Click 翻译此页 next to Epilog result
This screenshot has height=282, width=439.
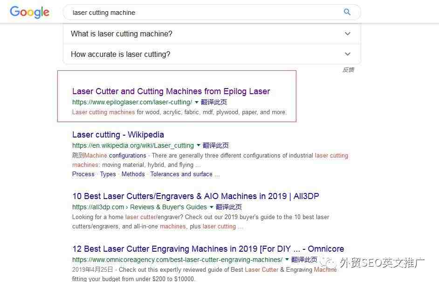(x=214, y=102)
